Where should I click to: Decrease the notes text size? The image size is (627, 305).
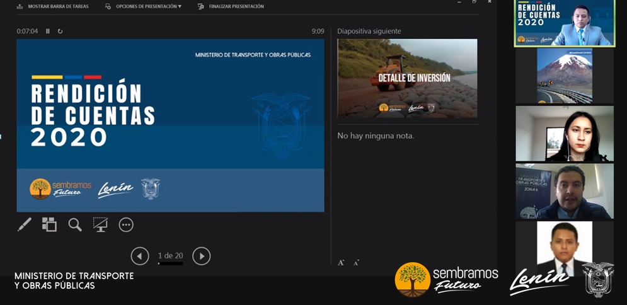tap(357, 262)
